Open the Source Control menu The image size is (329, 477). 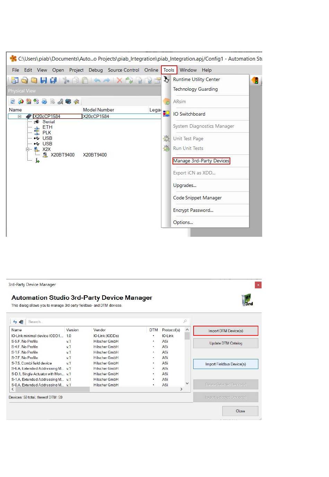tap(124, 70)
